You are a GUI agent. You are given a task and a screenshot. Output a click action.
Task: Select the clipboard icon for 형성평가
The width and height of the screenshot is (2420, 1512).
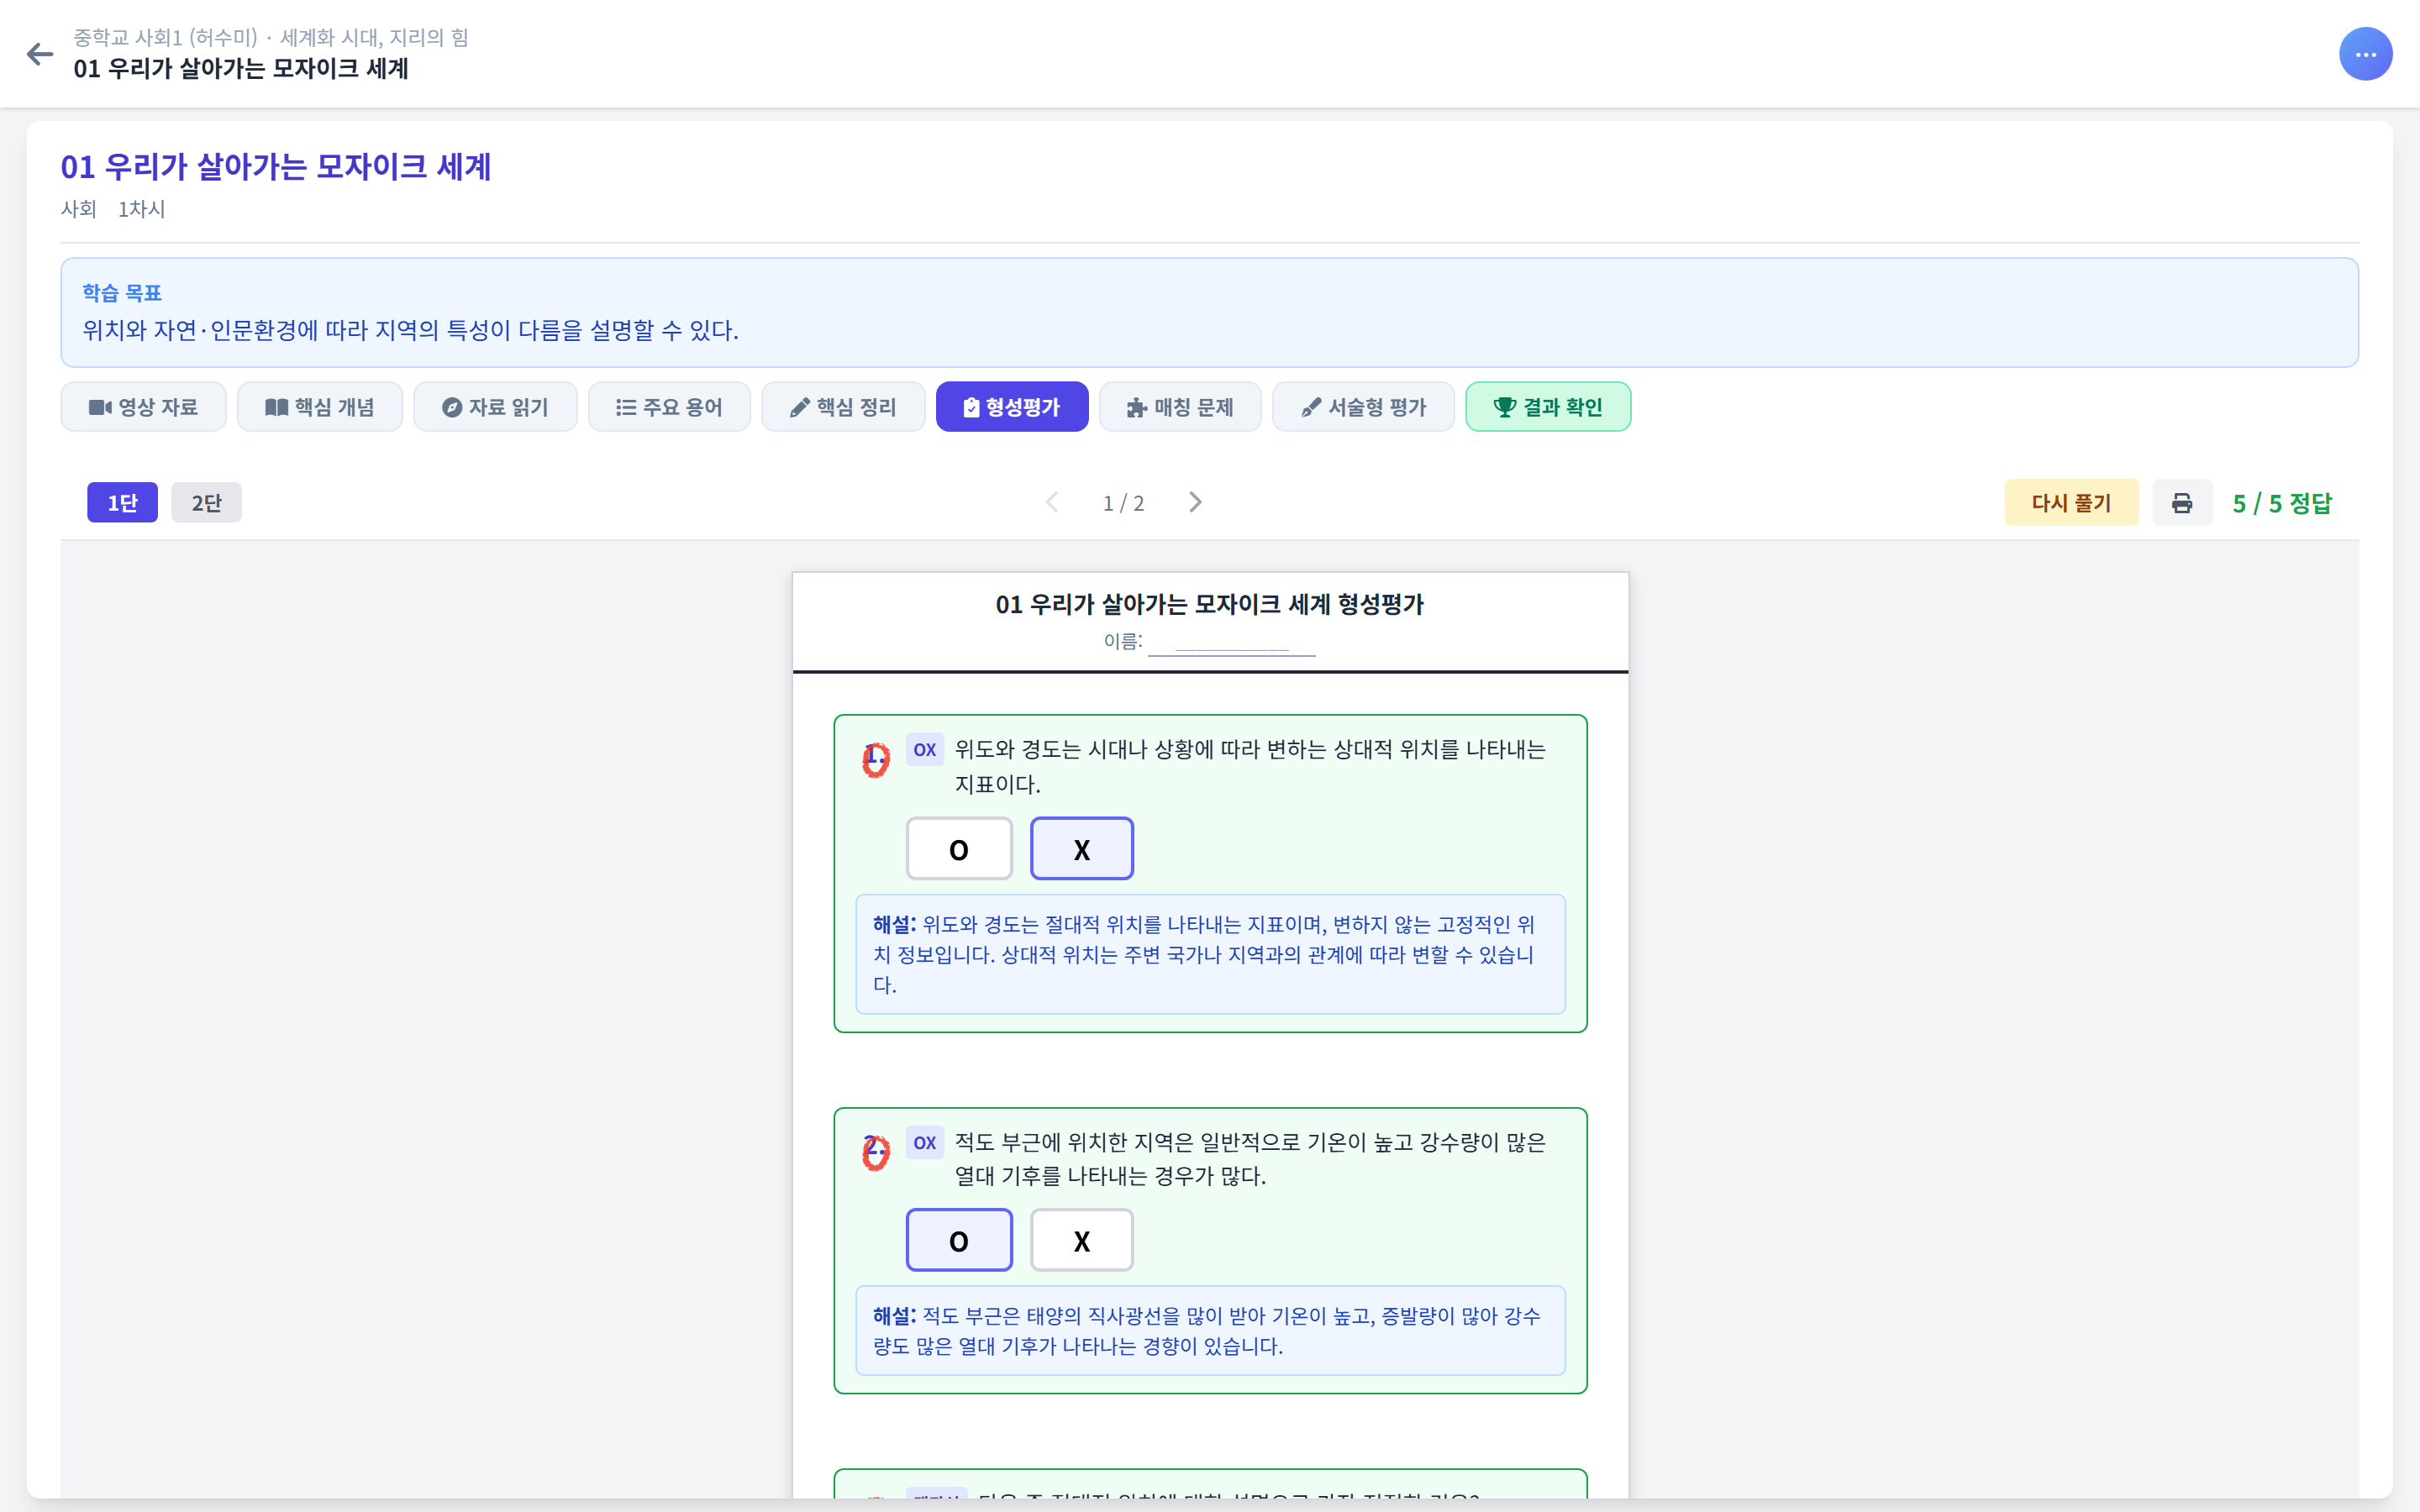point(970,406)
